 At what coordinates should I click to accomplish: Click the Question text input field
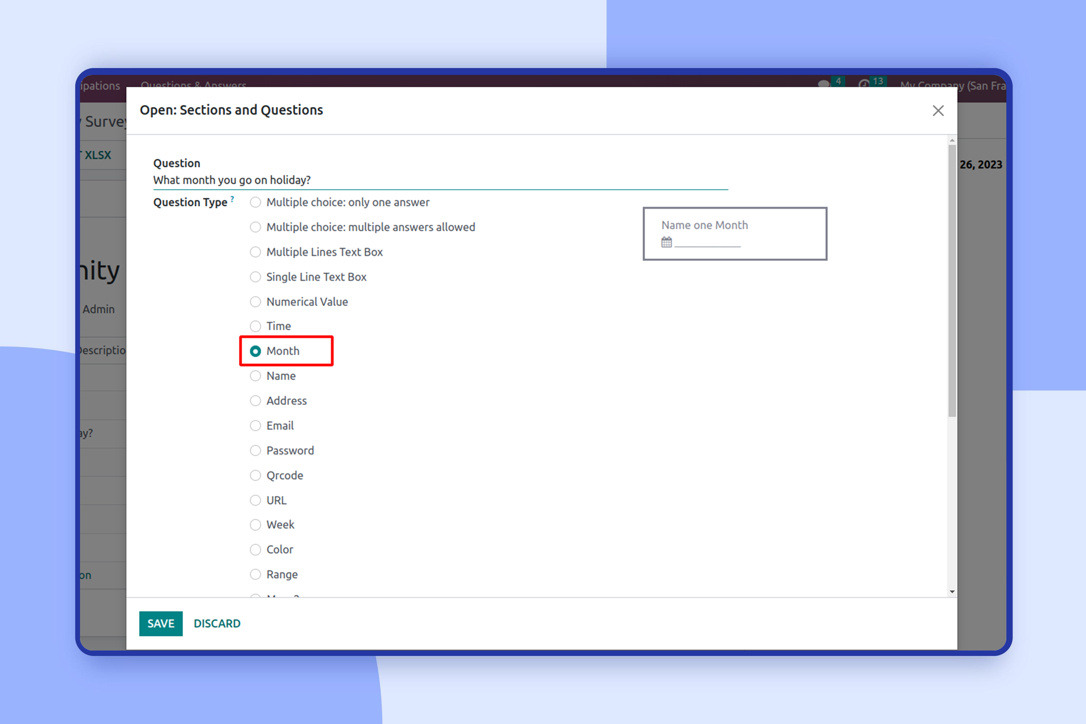440,180
